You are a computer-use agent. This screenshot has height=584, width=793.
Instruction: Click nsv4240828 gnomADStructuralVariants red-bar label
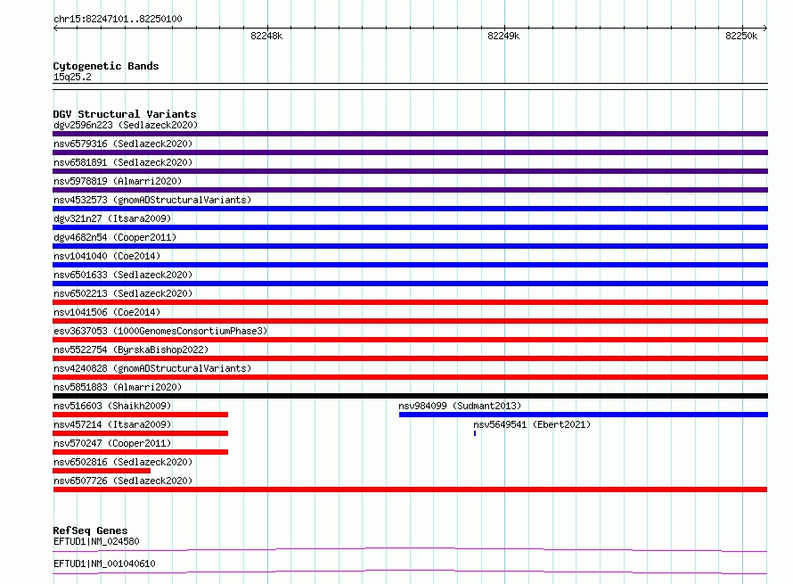(x=152, y=368)
